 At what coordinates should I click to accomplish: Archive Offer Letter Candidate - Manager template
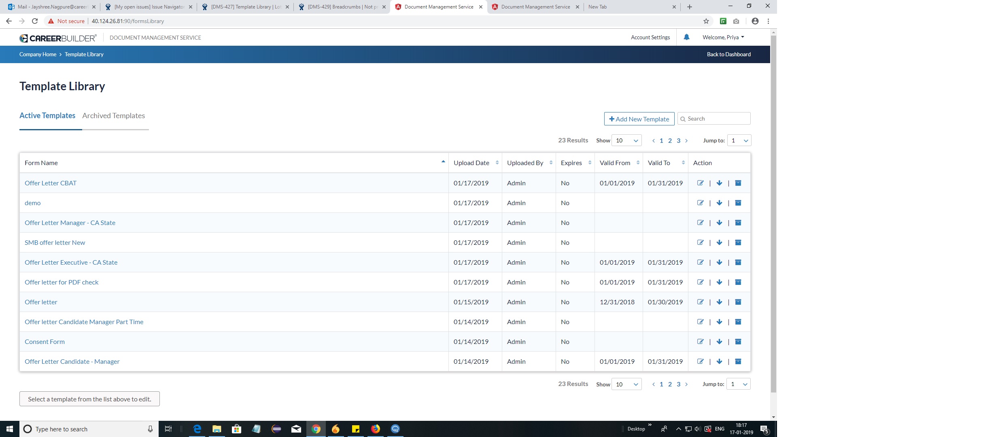click(x=738, y=361)
